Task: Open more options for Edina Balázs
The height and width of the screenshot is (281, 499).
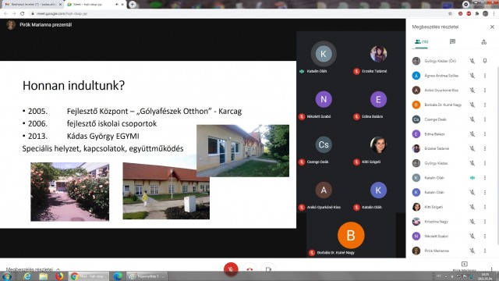Action: [x=485, y=133]
